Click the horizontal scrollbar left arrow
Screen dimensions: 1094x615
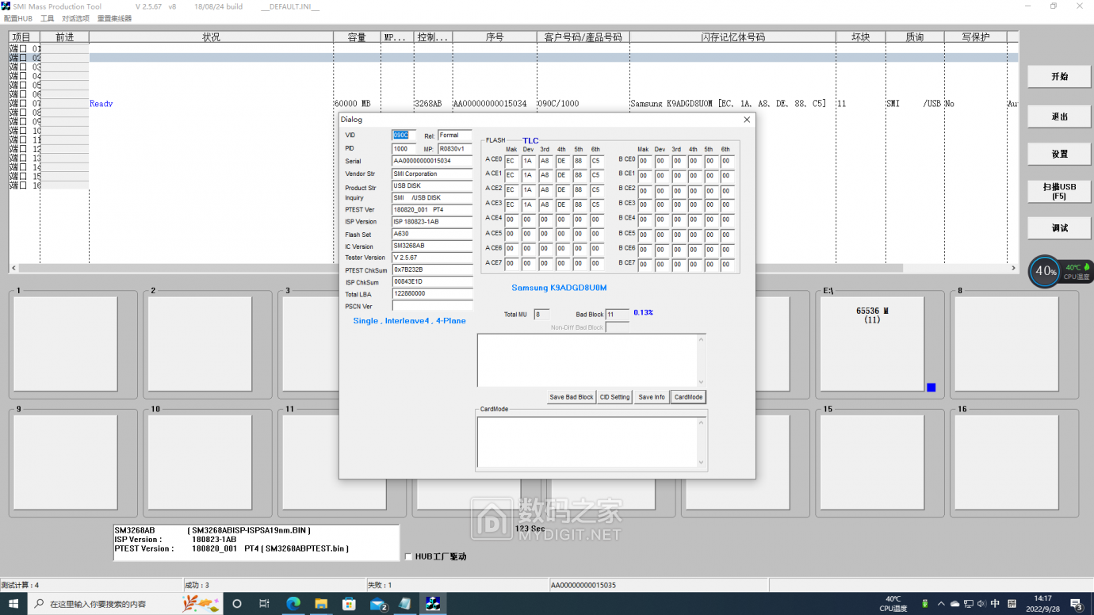tap(14, 268)
